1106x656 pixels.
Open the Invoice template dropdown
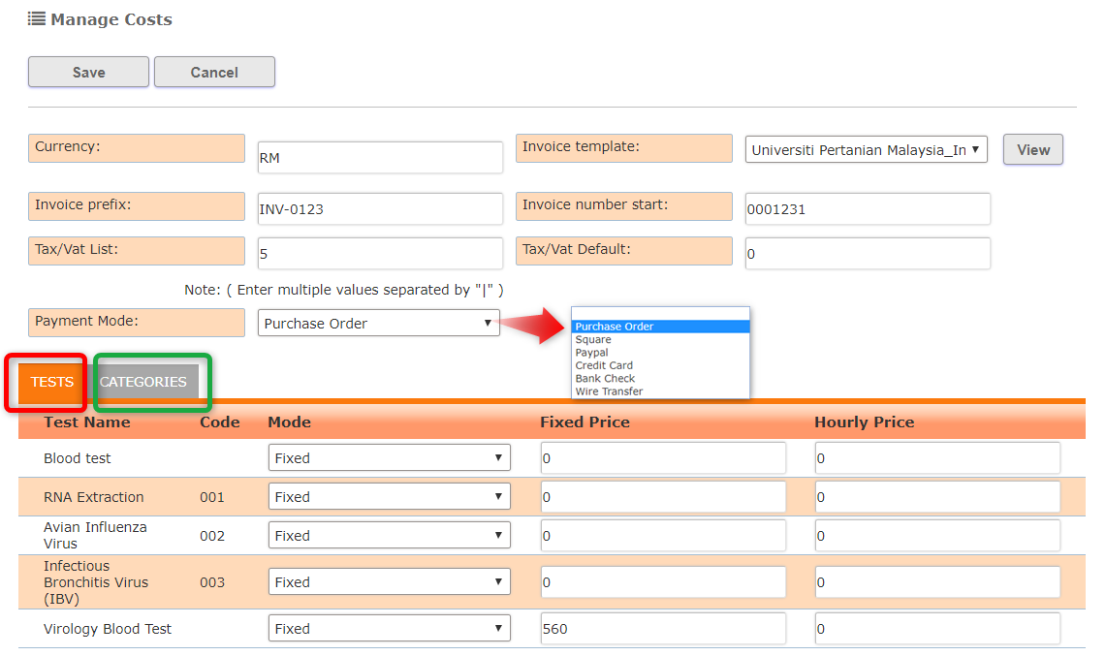pyautogui.click(x=867, y=149)
